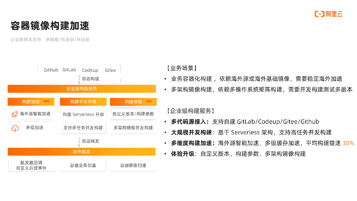Select the subtitle 企业版版本支持 line
The width and height of the screenshot is (357, 201).
50,40
